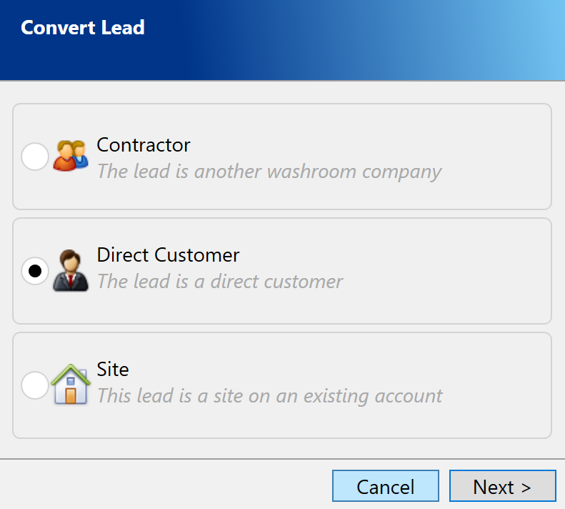This screenshot has height=509, width=565.
Task: Click the "Site" option label
Action: coord(113,370)
